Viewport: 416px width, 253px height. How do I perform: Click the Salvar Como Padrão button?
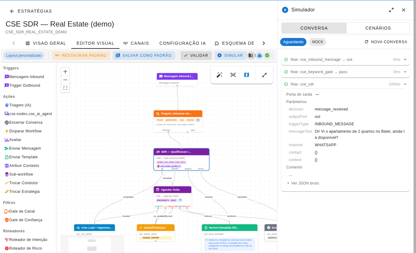pyautogui.click(x=144, y=56)
